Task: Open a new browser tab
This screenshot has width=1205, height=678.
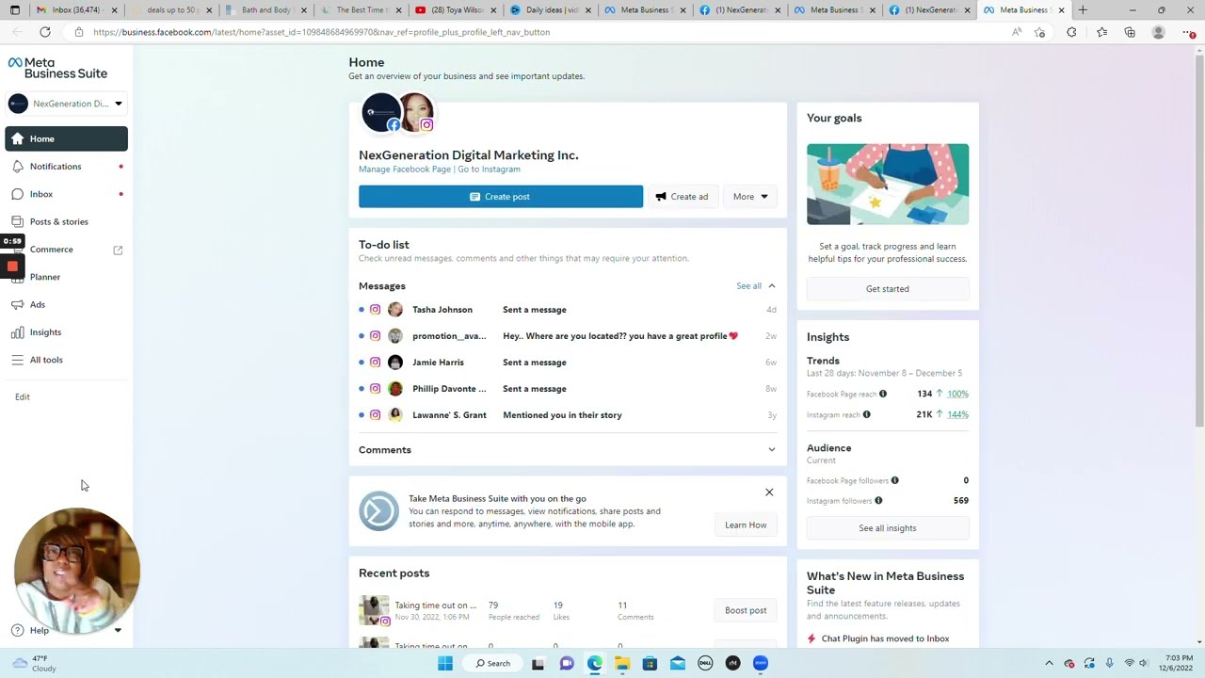Action: 1083,10
